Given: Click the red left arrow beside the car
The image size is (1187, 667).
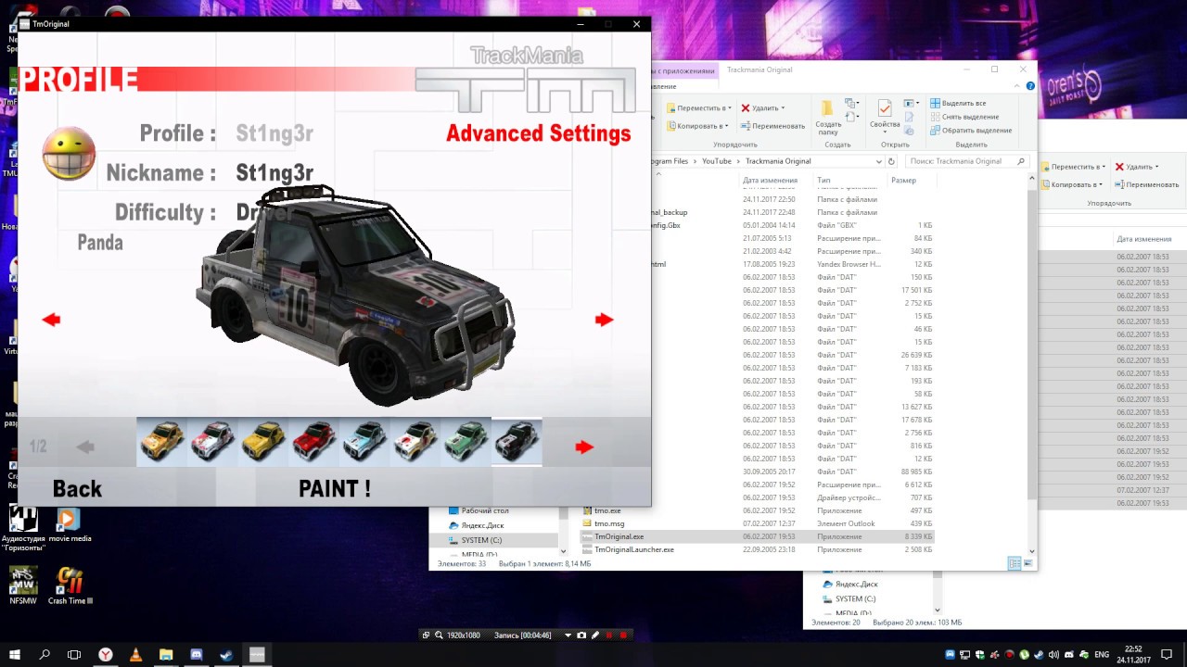Looking at the screenshot, I should 51,320.
